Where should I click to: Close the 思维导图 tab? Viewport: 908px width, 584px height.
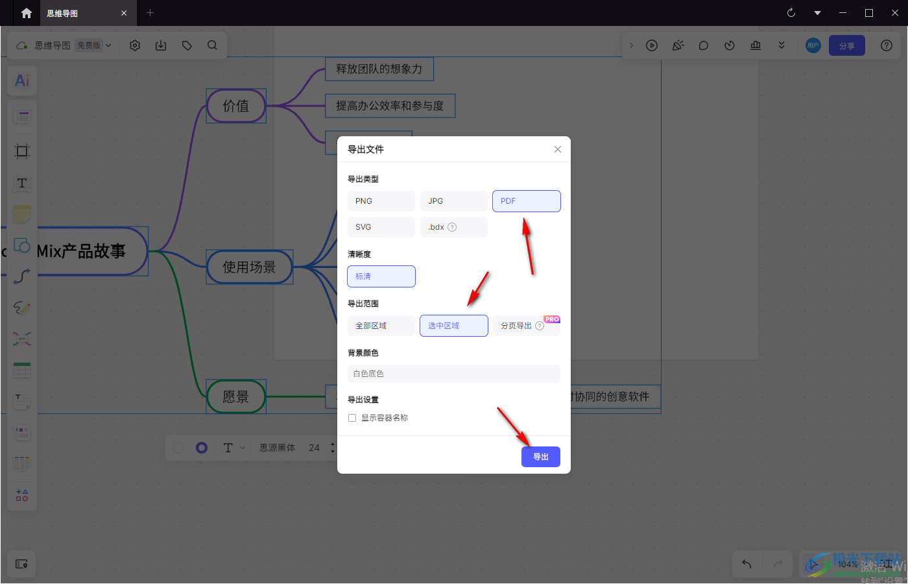[x=124, y=13]
